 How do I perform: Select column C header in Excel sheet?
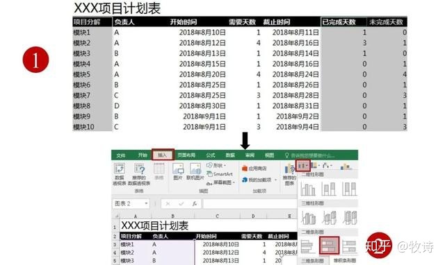(217, 216)
